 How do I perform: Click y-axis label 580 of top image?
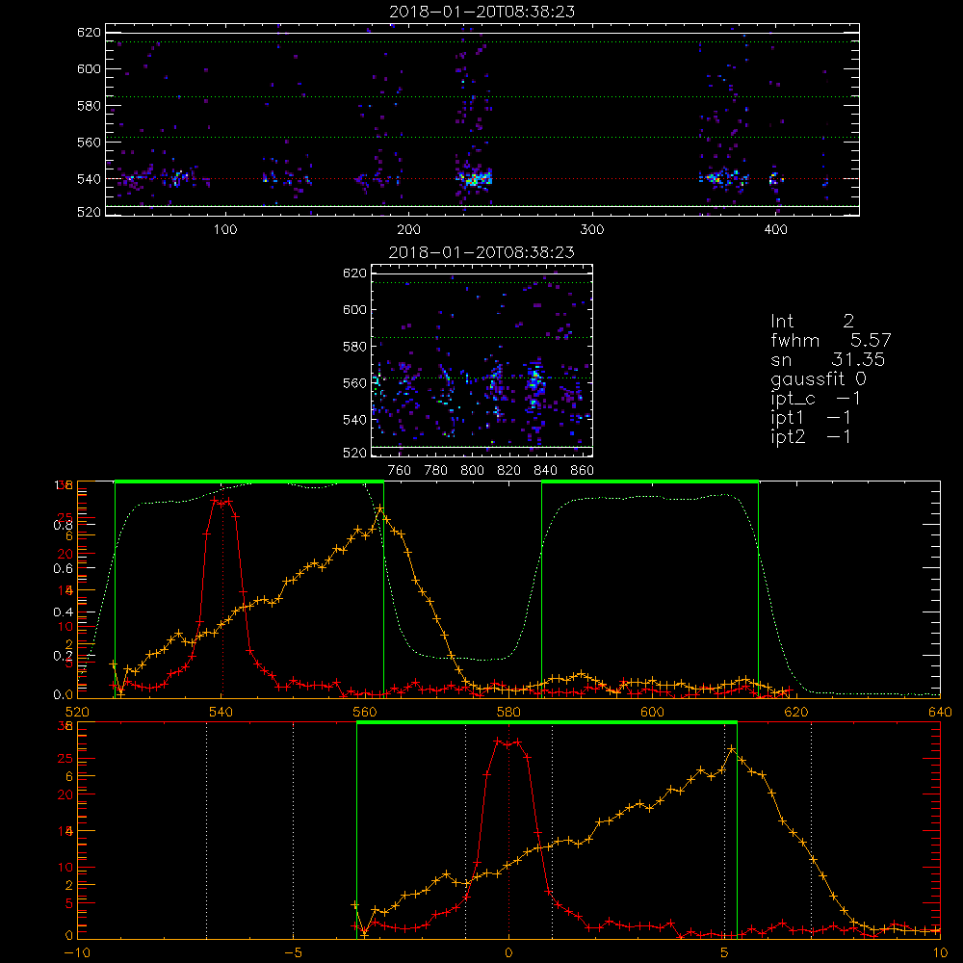pyautogui.click(x=89, y=106)
